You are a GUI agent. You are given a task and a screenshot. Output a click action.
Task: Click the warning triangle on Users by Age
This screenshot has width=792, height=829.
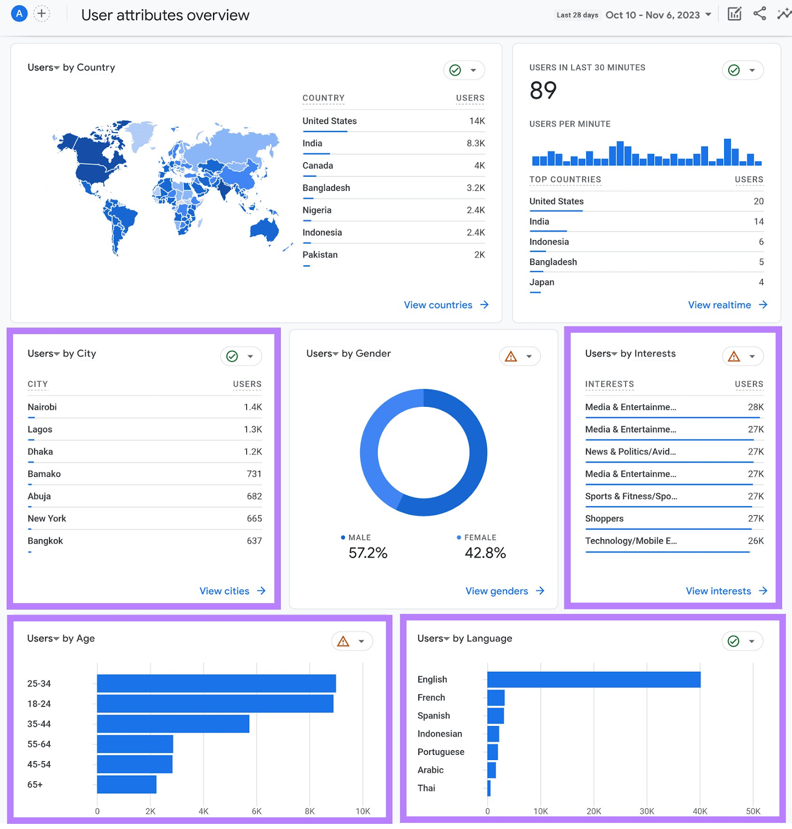343,641
